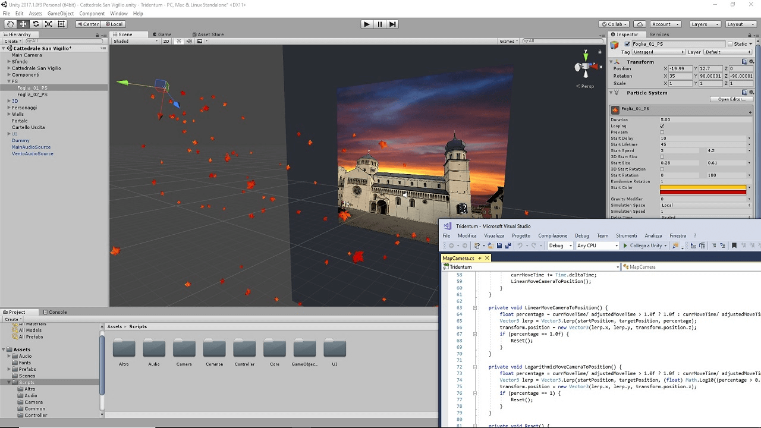Click the bookmark icon in Visual Studio

[734, 246]
